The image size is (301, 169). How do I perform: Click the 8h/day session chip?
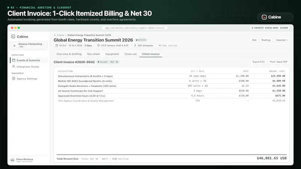point(168,45)
